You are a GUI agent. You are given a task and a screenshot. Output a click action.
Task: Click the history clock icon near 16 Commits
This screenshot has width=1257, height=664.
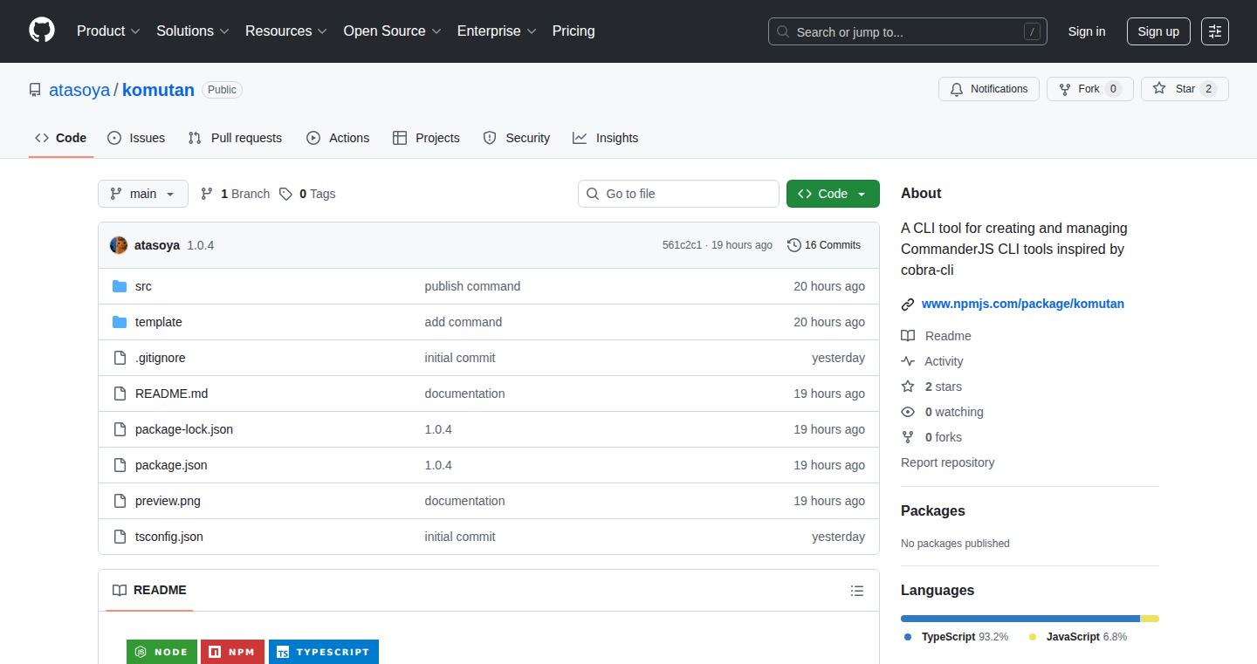[x=794, y=245]
